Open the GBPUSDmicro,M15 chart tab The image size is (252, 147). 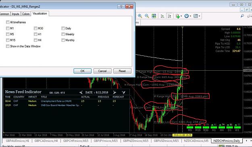click(x=166, y=141)
